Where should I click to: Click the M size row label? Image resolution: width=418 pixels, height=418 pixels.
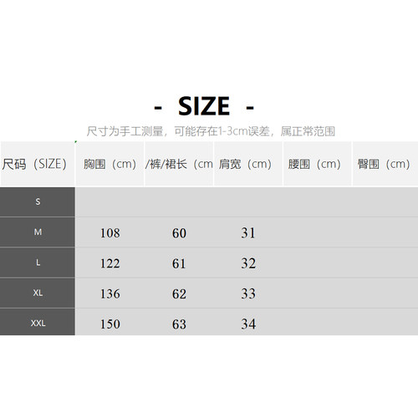point(38,232)
